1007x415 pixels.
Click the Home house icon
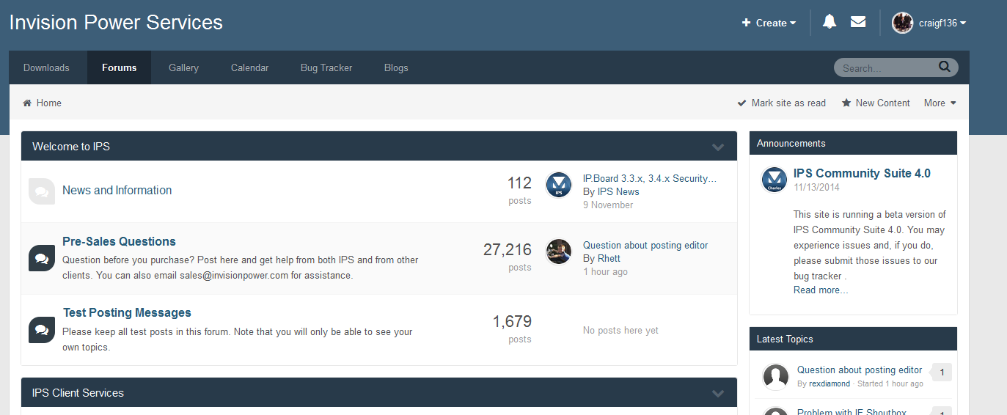tap(27, 103)
